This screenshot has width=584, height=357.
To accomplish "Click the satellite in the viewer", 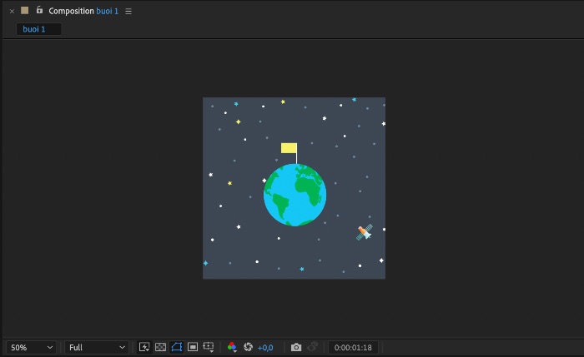I will point(365,232).
